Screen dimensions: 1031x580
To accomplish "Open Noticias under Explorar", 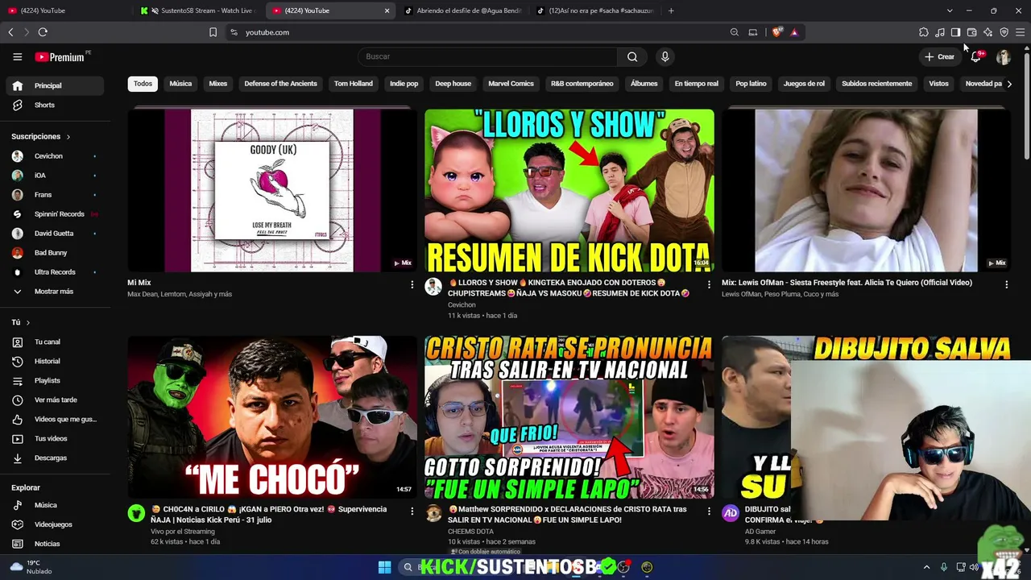I will pyautogui.click(x=55, y=544).
